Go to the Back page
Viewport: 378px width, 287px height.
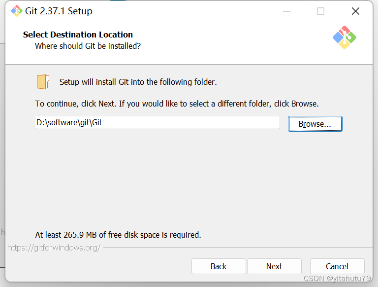[x=219, y=266]
